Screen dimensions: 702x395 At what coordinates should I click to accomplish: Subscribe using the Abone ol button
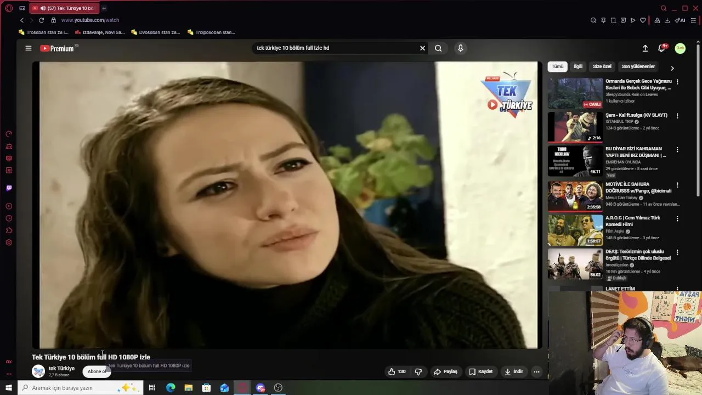(97, 371)
